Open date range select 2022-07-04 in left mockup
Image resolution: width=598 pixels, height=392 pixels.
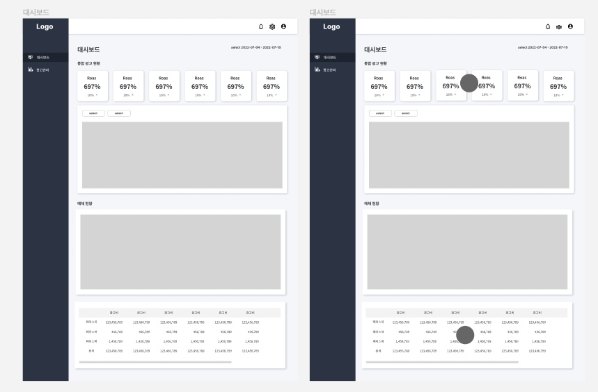(256, 47)
